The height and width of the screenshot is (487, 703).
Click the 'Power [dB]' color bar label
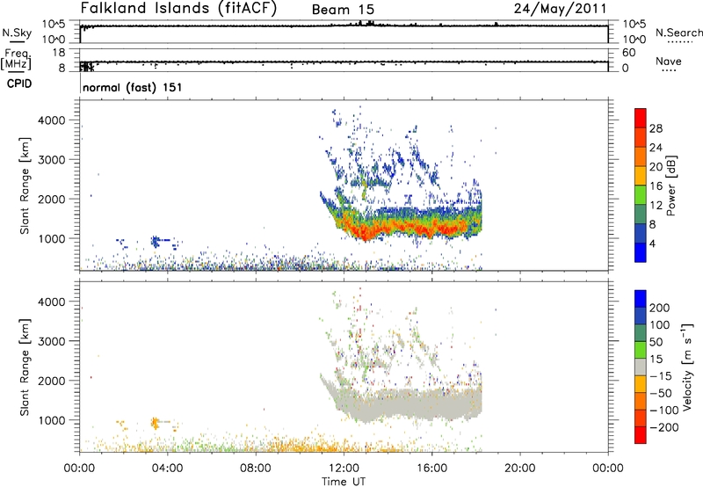tap(671, 185)
